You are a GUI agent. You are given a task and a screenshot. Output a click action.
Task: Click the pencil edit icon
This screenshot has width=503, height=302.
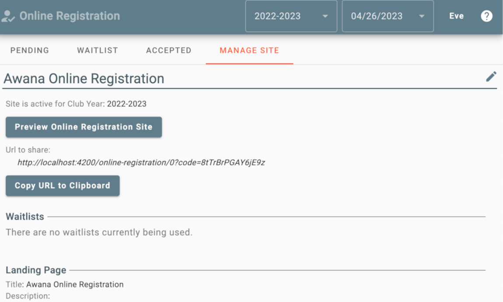[491, 77]
